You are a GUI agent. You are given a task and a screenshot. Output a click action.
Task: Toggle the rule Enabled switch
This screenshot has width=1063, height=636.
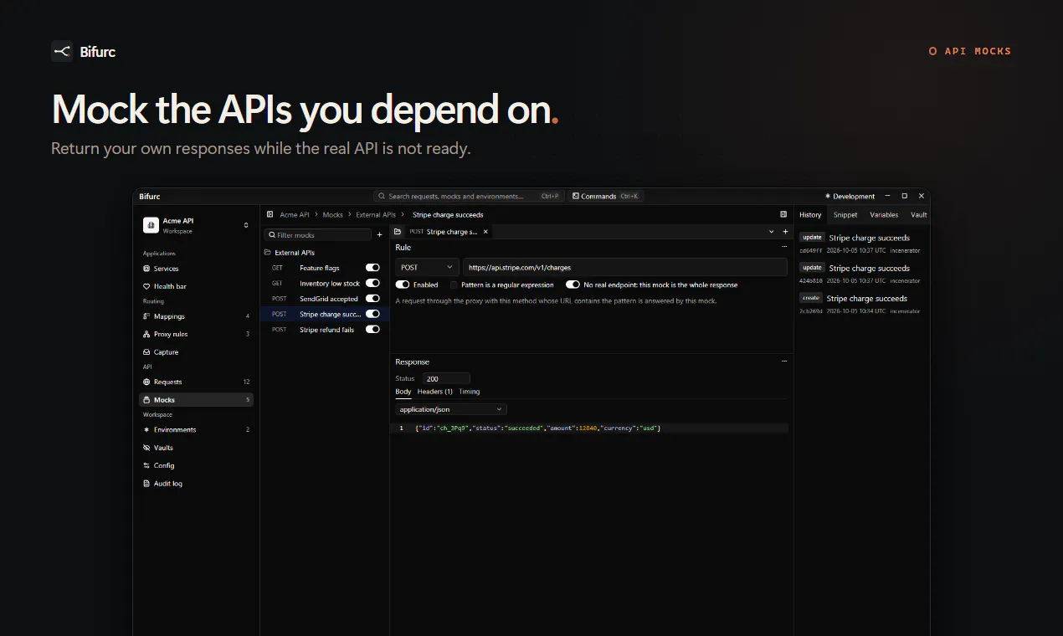(x=403, y=285)
